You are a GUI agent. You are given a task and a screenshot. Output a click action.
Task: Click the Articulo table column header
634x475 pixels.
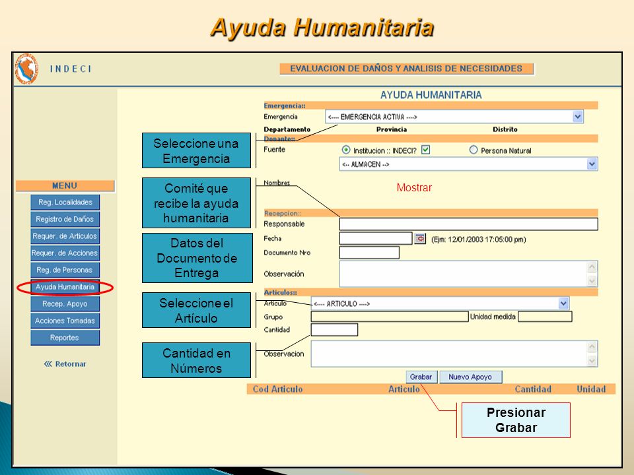[404, 389]
